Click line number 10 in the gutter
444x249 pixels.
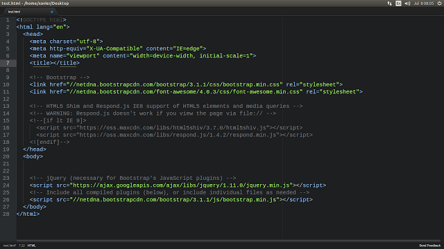coord(6,84)
